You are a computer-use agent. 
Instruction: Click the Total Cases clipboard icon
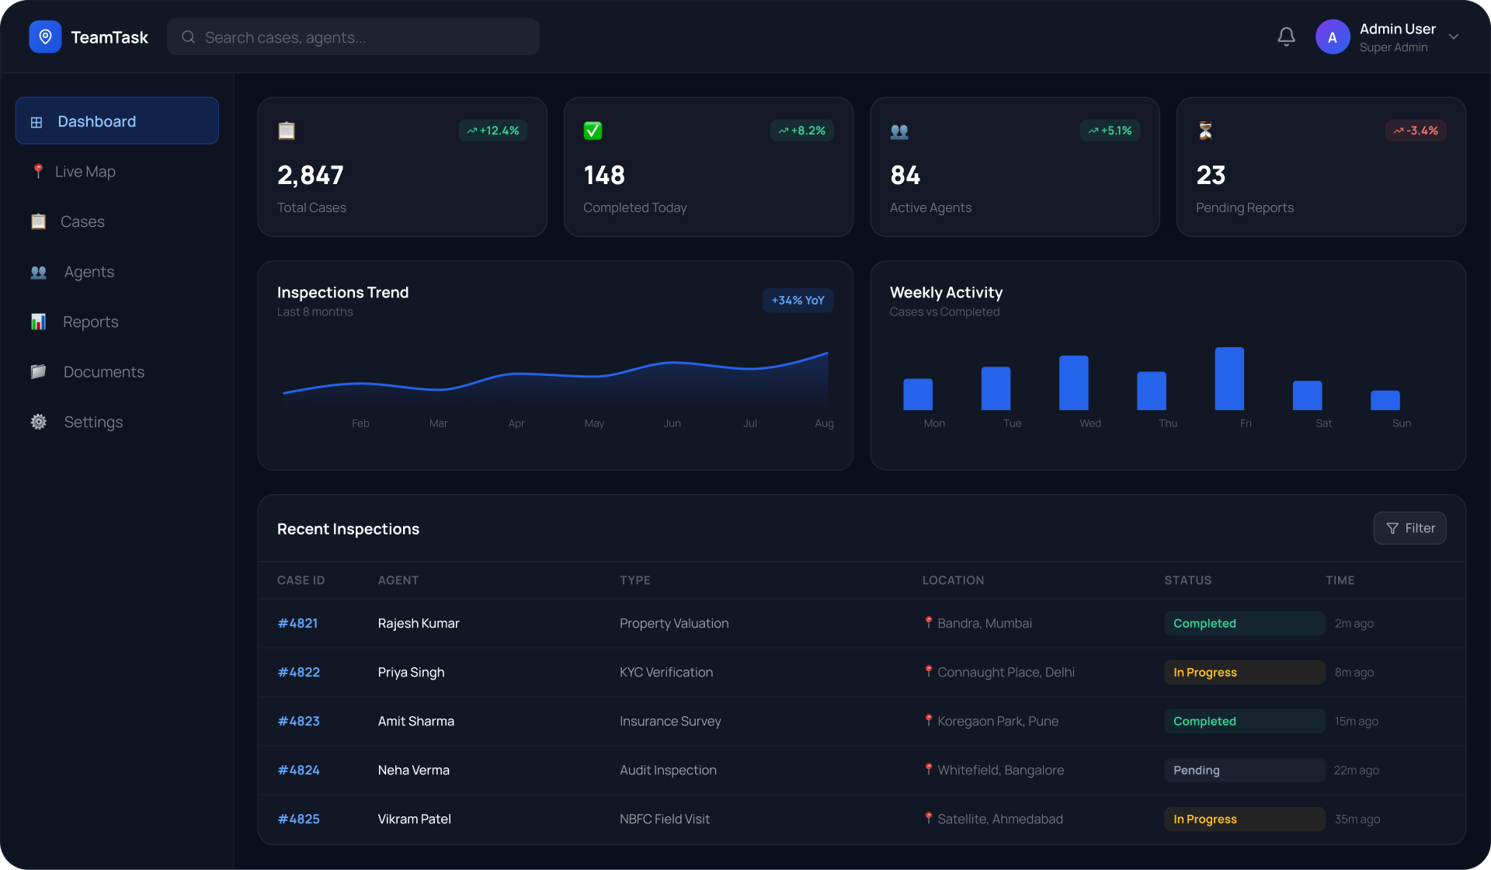coord(287,130)
